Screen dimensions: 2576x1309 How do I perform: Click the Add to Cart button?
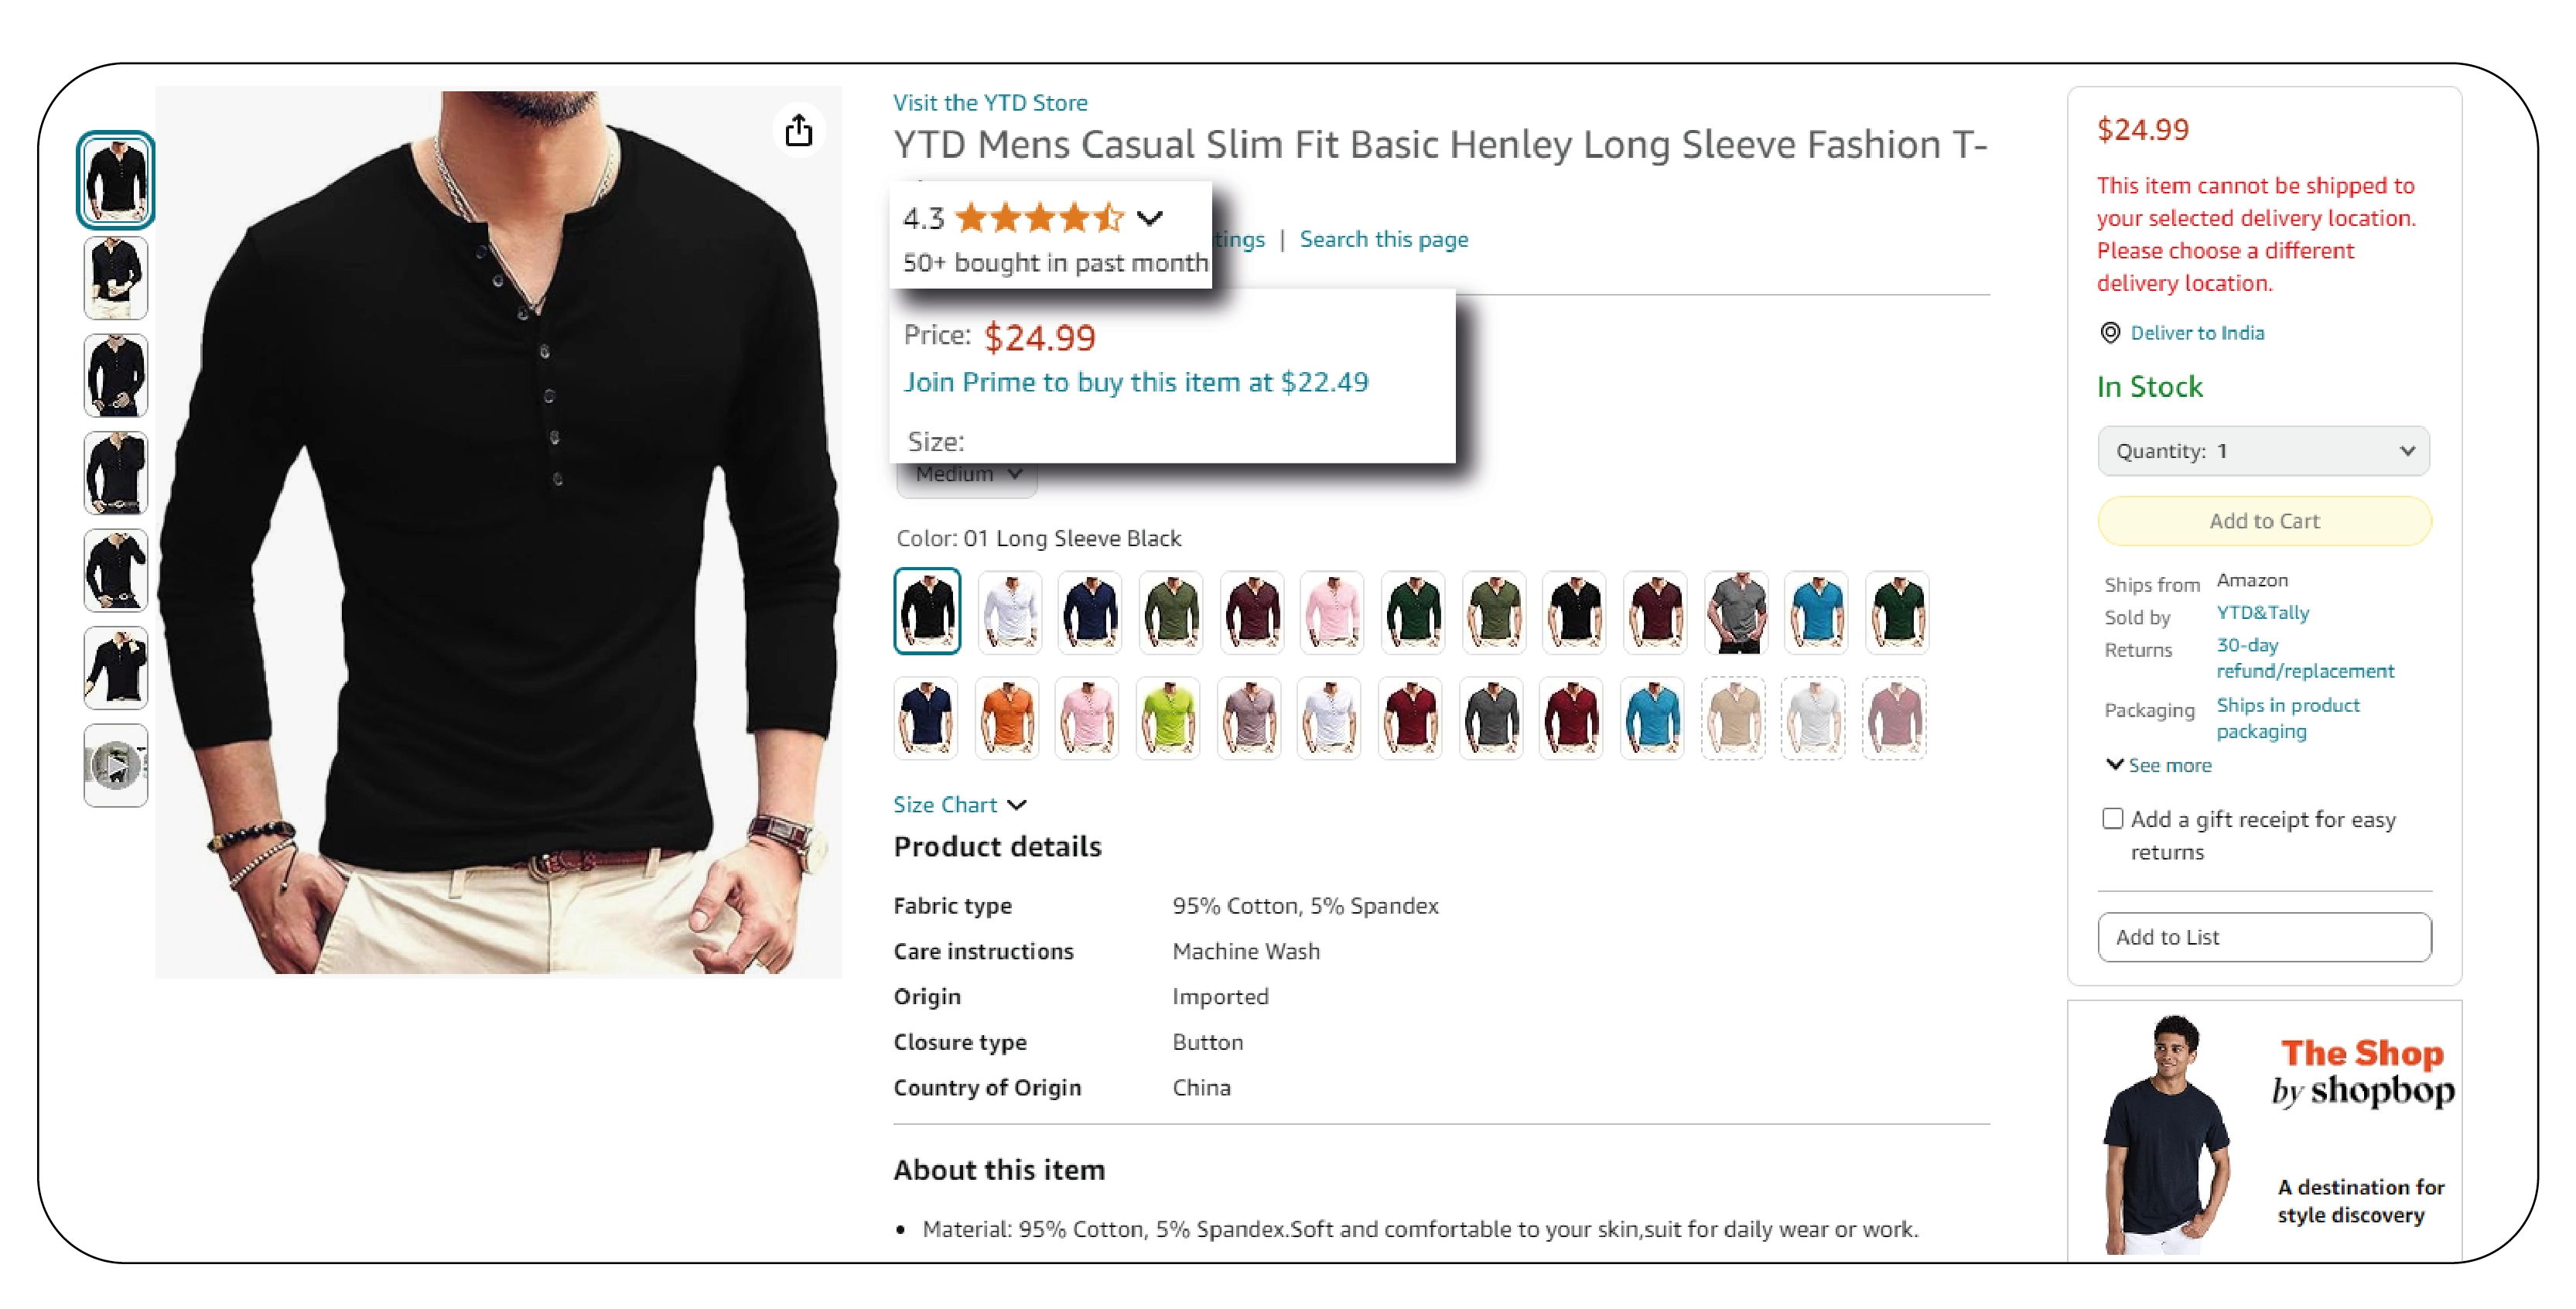[2264, 521]
